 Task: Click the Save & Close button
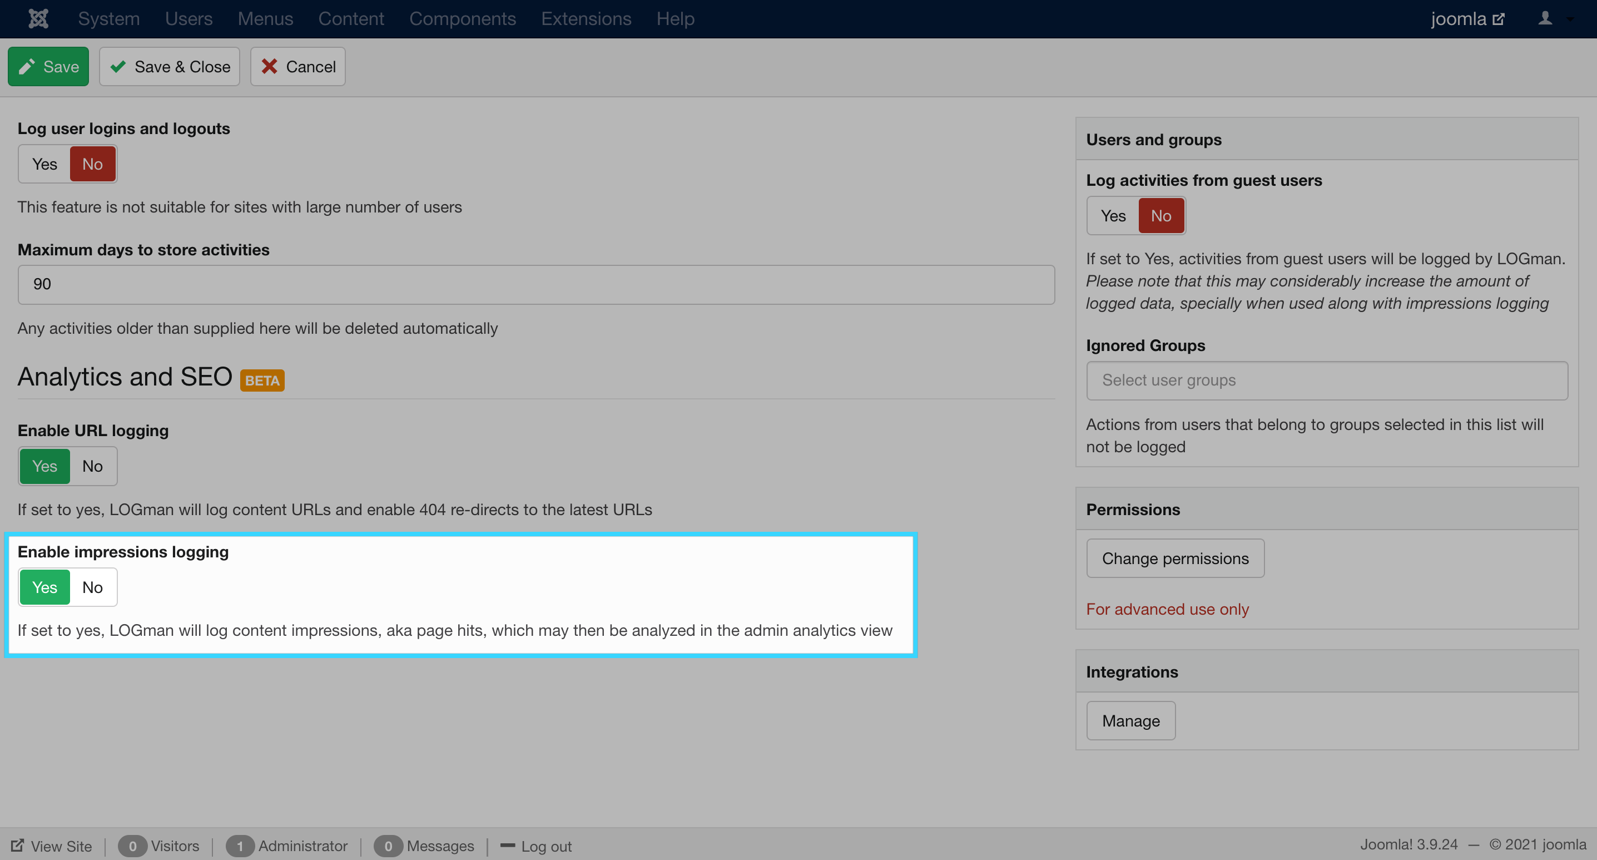tap(169, 66)
